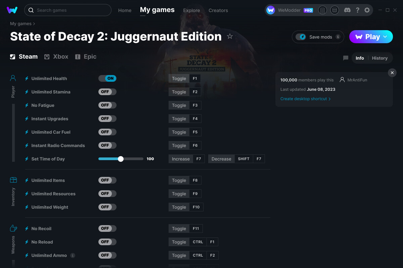Expand the Play button dropdown arrow
Viewport: 403px width, 268px height.
pos(385,37)
